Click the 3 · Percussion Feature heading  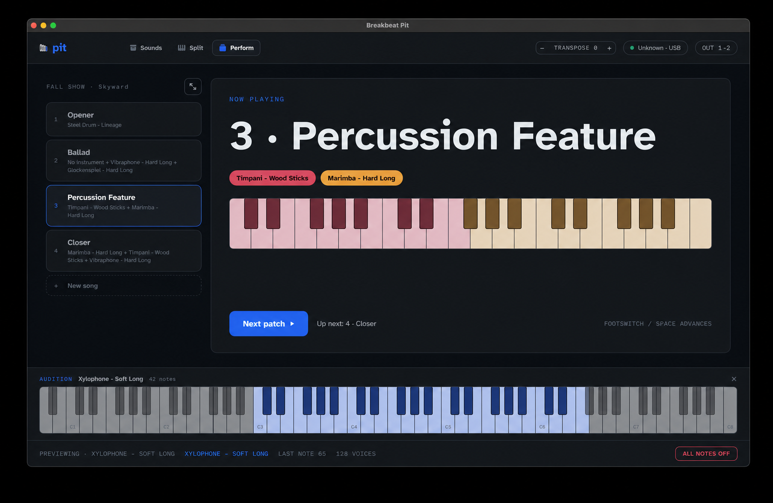click(x=443, y=136)
